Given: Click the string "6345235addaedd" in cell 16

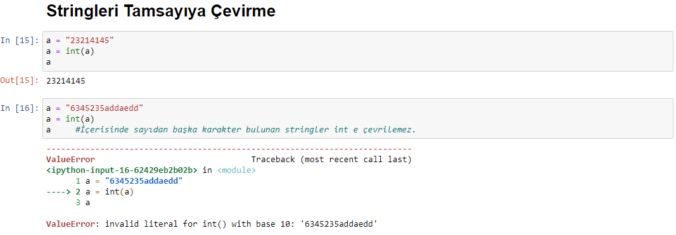Looking at the screenshot, I should (105, 108).
